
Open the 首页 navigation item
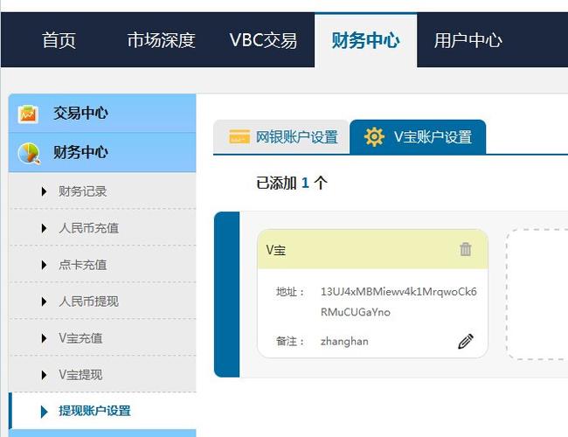pos(59,40)
